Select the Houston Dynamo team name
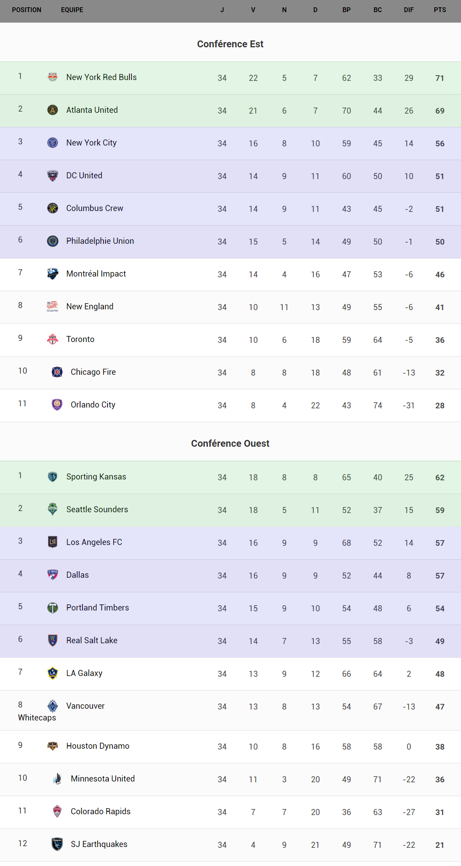The width and height of the screenshot is (461, 866). coord(98,746)
